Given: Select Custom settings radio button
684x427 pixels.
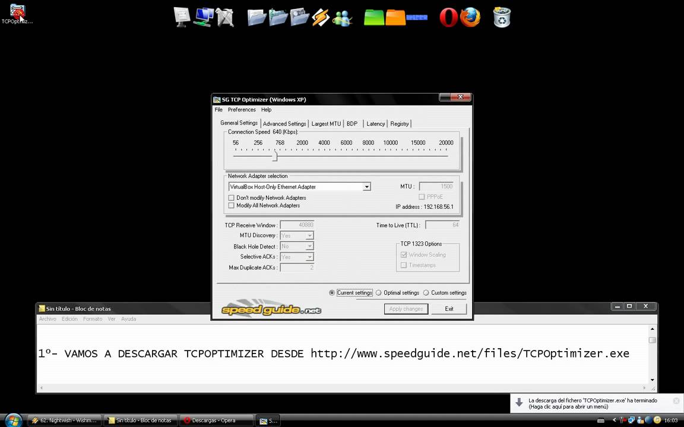Looking at the screenshot, I should [x=426, y=293].
